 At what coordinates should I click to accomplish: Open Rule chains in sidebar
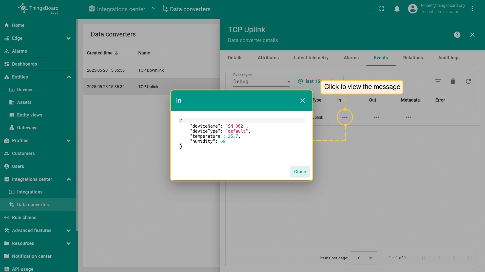(24, 218)
